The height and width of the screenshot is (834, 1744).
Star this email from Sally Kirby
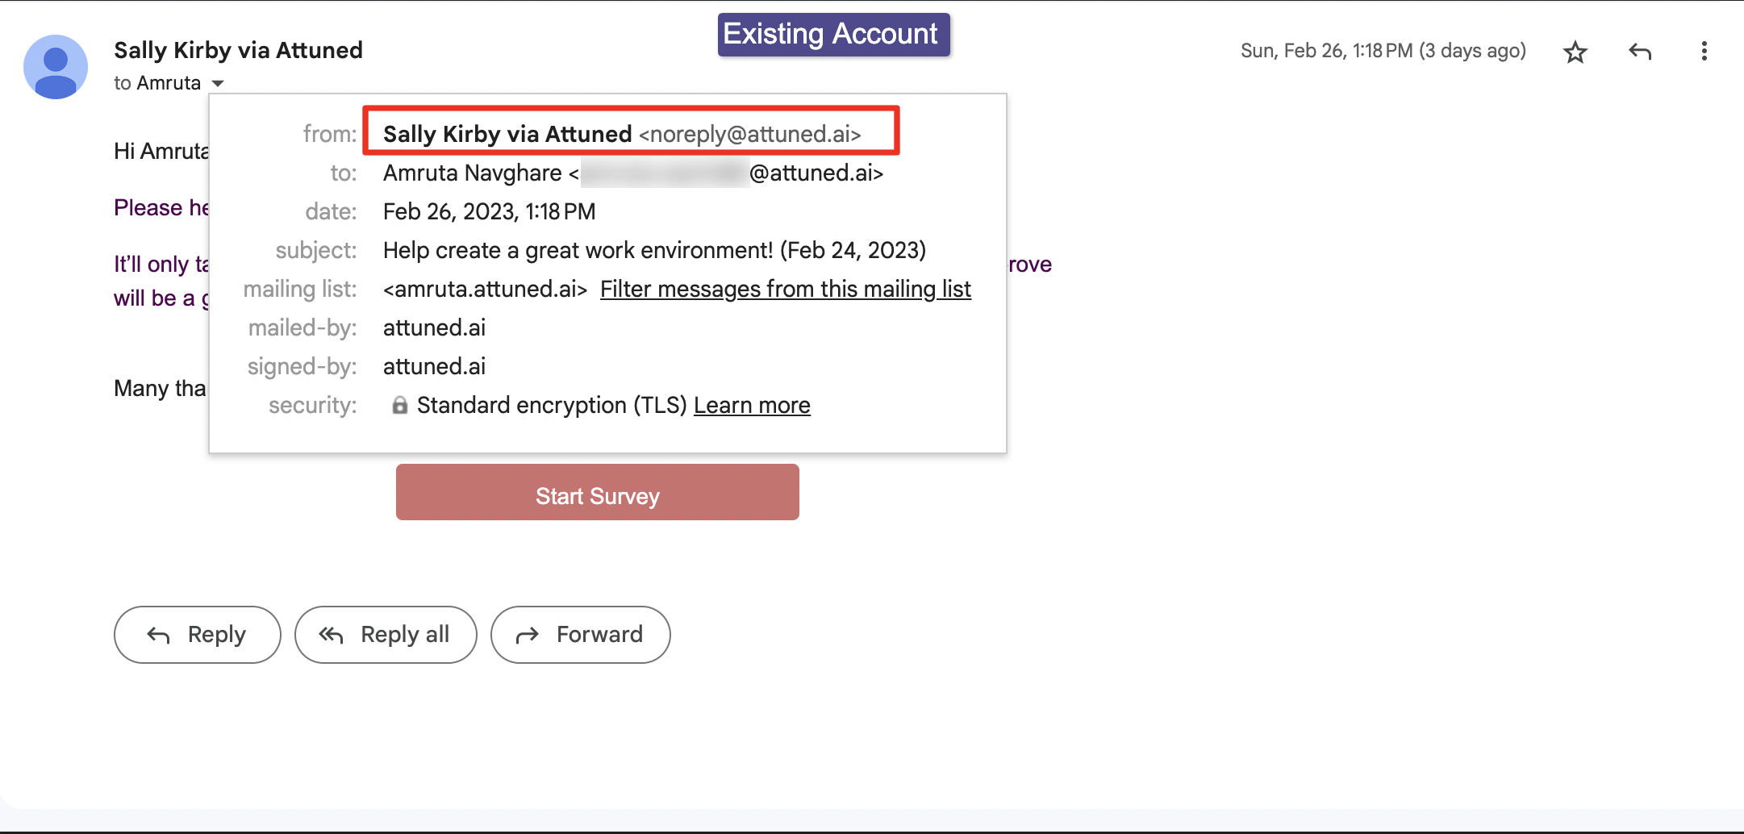point(1575,52)
